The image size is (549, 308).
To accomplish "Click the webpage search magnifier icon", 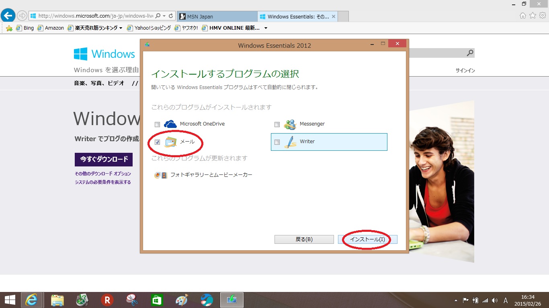I will pyautogui.click(x=470, y=53).
